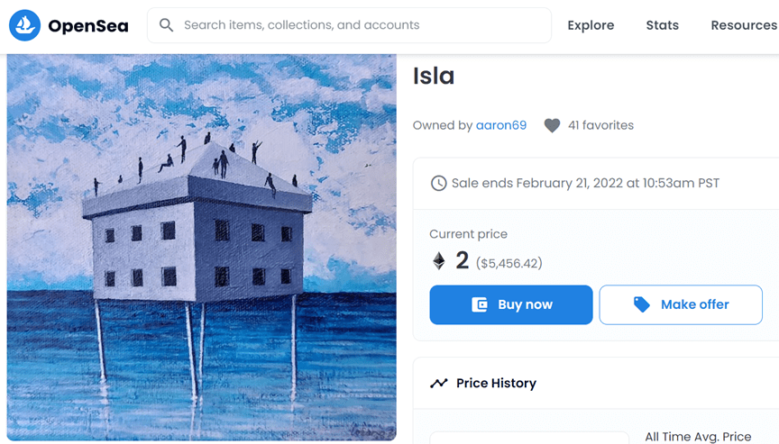Click the Isla item title
This screenshot has height=444, width=779.
[434, 77]
